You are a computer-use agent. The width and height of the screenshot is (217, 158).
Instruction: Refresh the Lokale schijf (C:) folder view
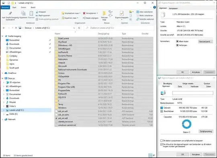click(79, 28)
